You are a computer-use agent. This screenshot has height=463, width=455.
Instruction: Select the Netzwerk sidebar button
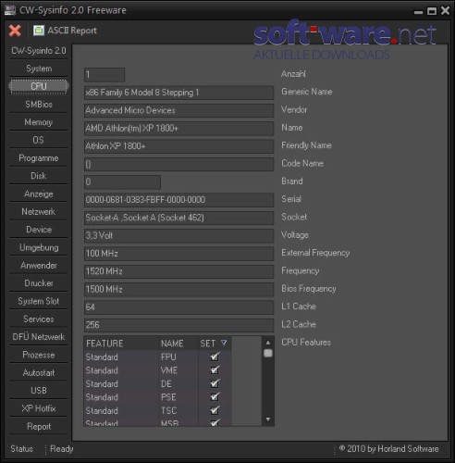pyautogui.click(x=39, y=212)
